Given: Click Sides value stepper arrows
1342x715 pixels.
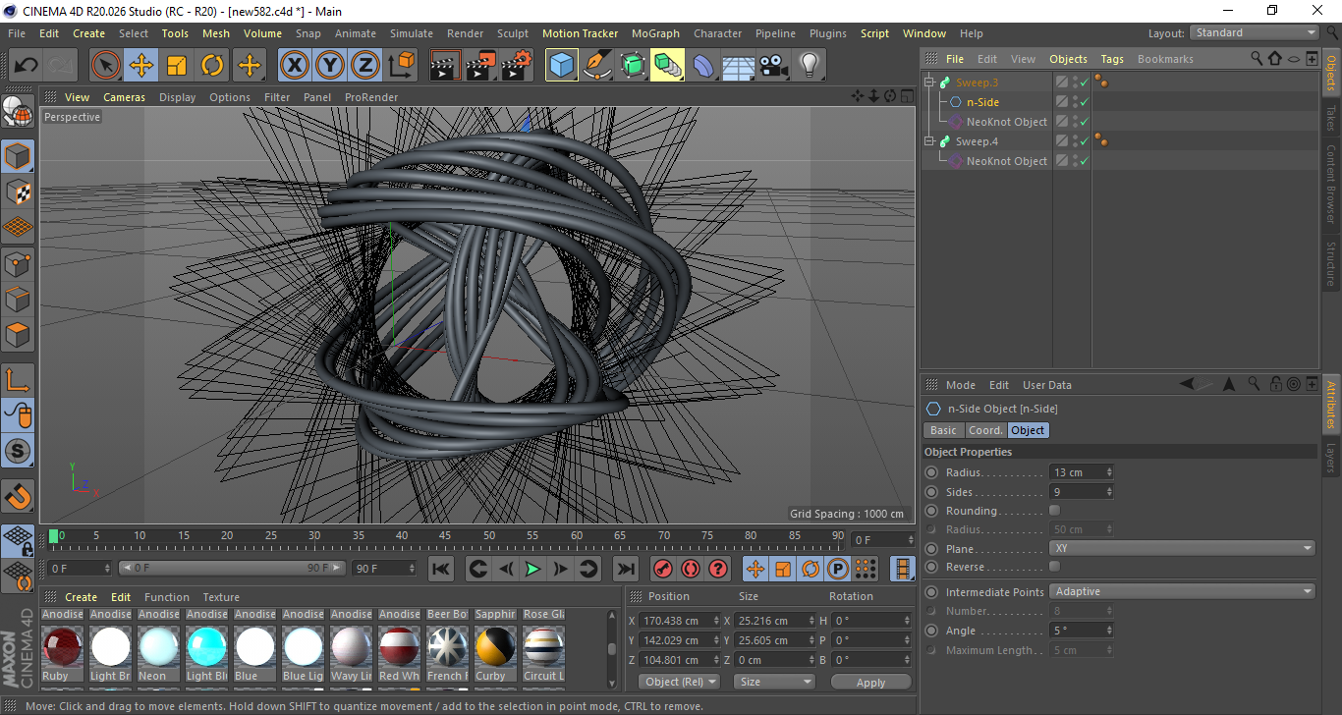Looking at the screenshot, I should point(1109,492).
